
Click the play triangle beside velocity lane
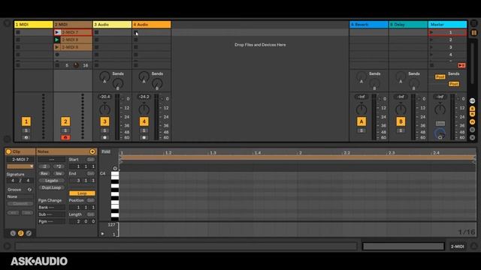pyautogui.click(x=102, y=234)
